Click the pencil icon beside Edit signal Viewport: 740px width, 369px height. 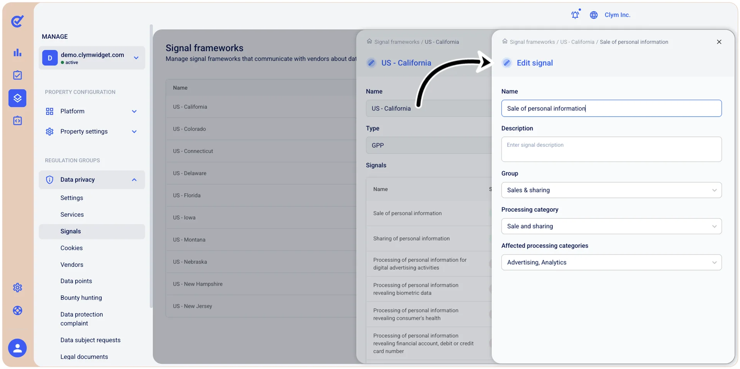coord(507,63)
